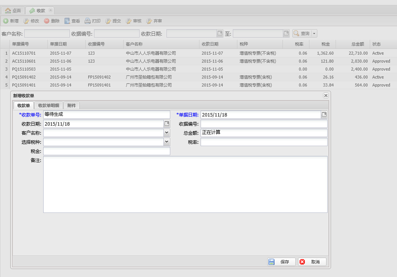Click the 修改 (Edit) toolbar icon

coord(27,21)
